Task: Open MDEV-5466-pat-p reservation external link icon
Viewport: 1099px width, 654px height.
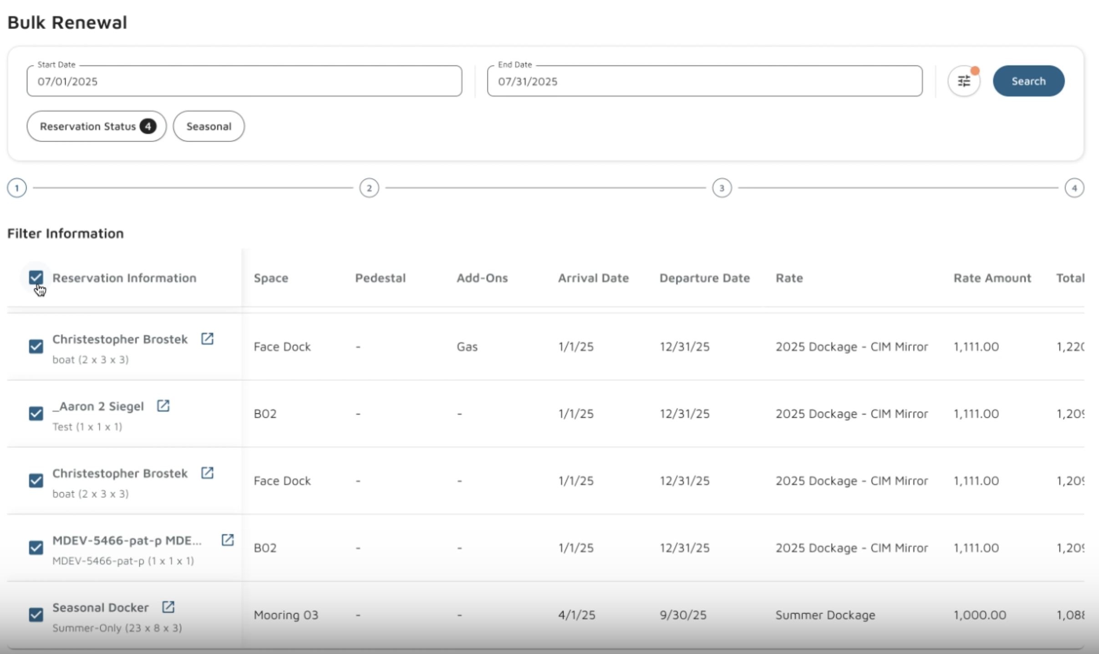Action: (227, 540)
